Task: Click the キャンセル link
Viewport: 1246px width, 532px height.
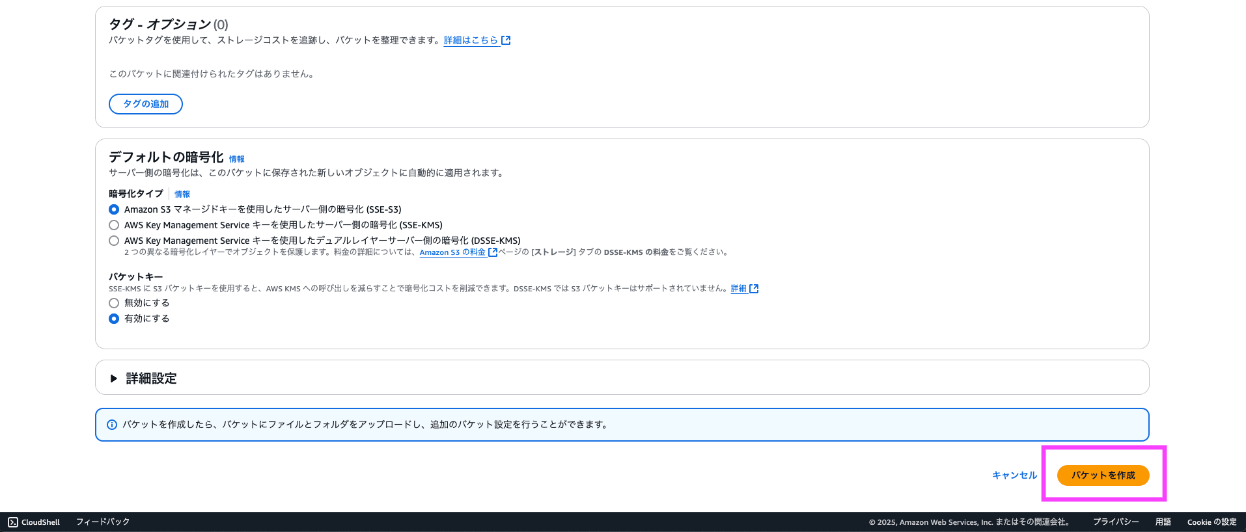Action: point(1014,475)
